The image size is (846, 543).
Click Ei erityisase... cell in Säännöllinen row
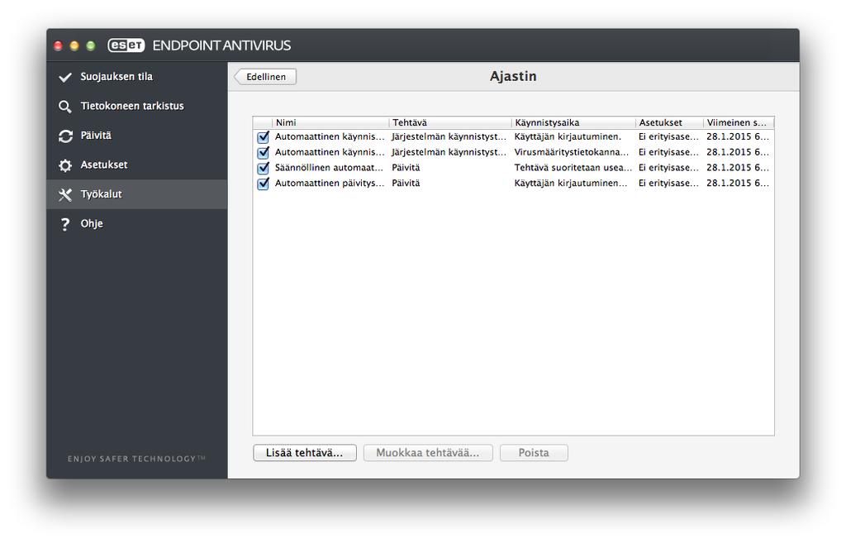coord(668,168)
